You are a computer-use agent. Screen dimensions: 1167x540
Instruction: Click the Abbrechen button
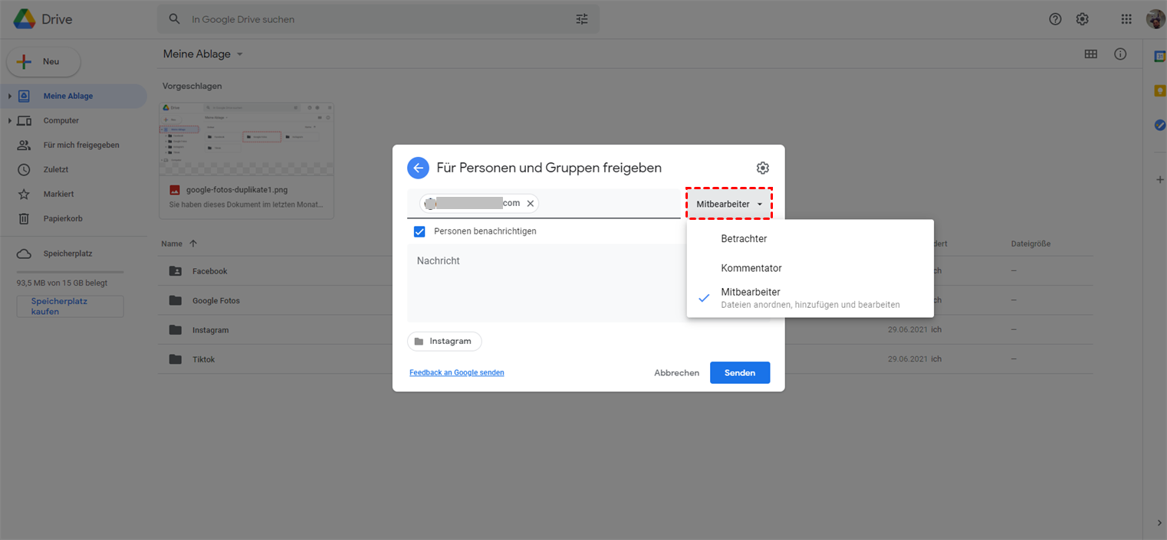(676, 373)
